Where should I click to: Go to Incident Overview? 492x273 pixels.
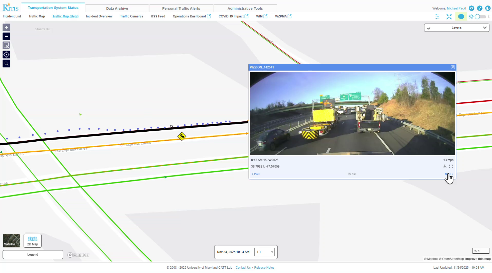[99, 16]
